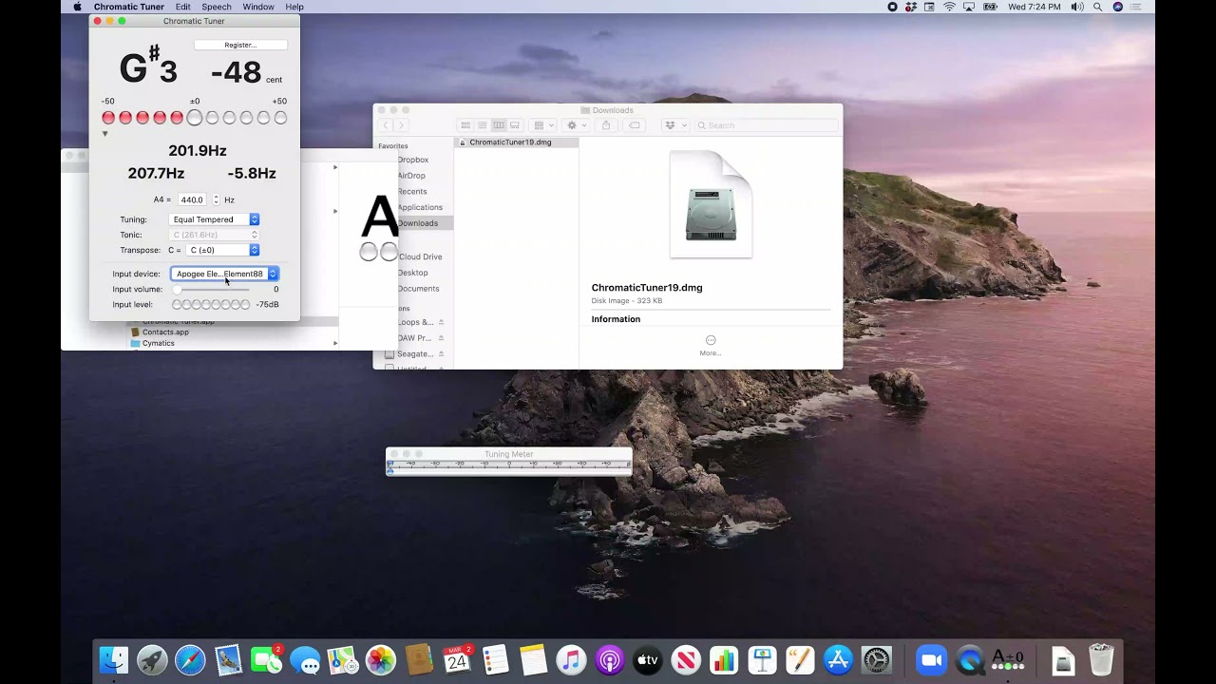Open System Preferences gear in Dock

pyautogui.click(x=876, y=660)
